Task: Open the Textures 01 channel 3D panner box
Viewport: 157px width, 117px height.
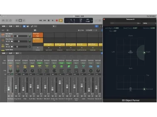Action: tap(62, 71)
